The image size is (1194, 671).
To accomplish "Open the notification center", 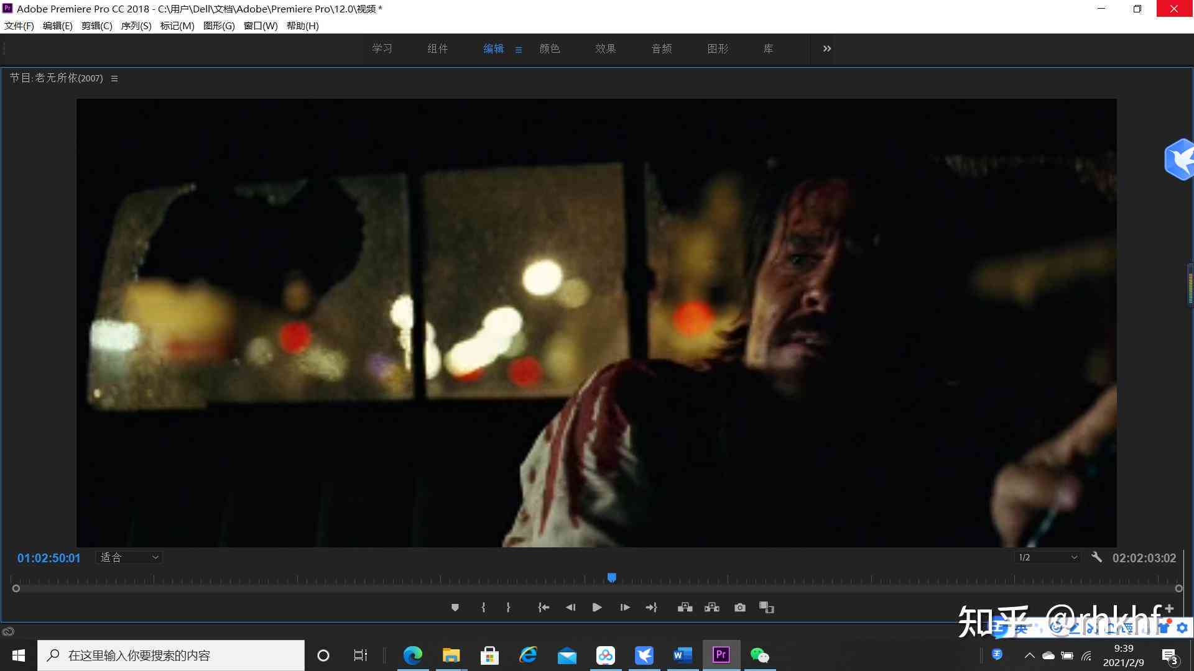I will click(1170, 656).
